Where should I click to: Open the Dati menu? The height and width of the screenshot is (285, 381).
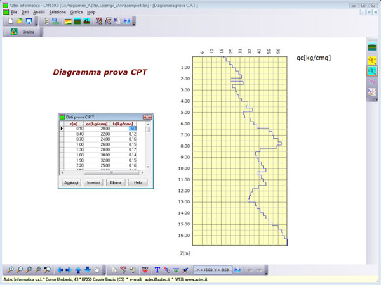tap(25, 12)
